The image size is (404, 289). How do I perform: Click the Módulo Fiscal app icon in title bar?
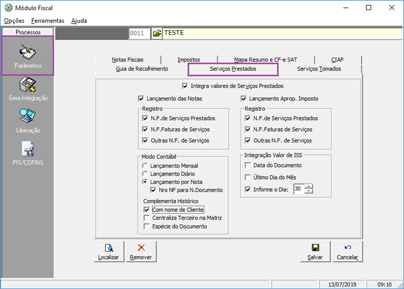[8, 8]
